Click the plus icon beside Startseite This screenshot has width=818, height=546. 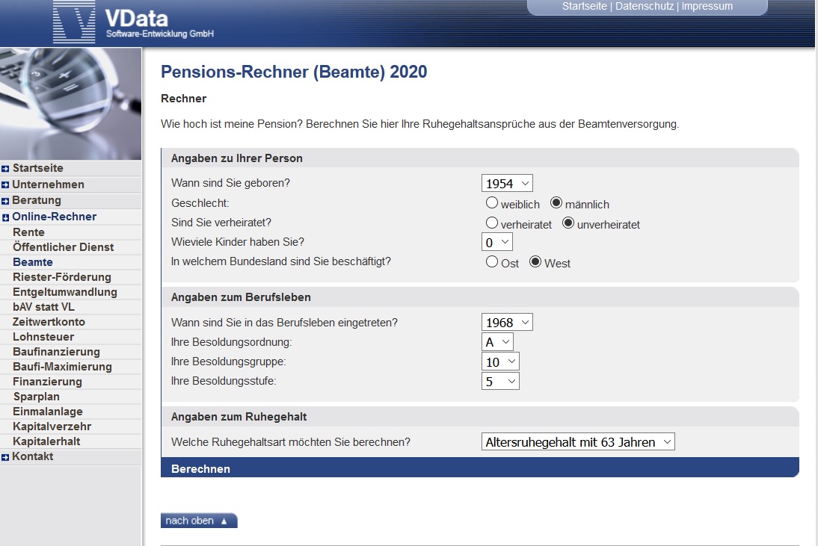click(5, 169)
